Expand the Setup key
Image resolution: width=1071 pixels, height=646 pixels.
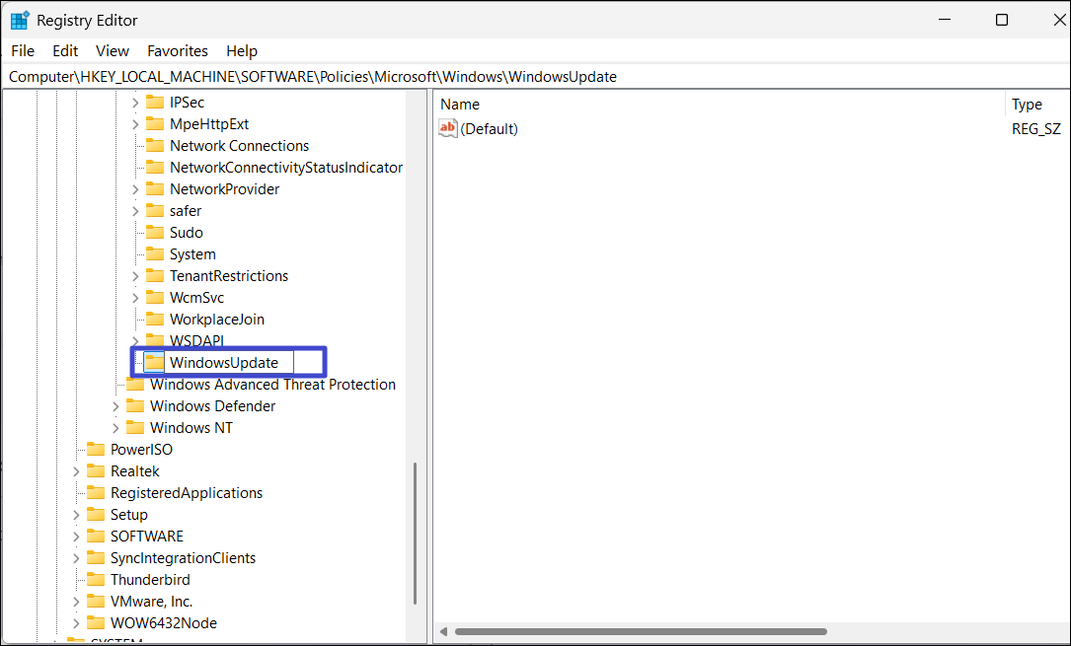[76, 515]
